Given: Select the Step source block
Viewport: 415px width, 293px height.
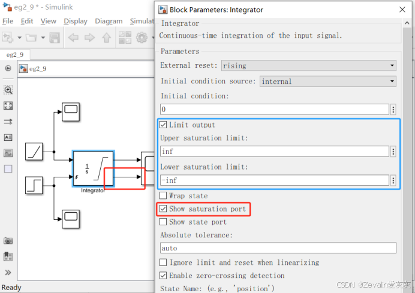Looking at the screenshot, I should coord(34,186).
